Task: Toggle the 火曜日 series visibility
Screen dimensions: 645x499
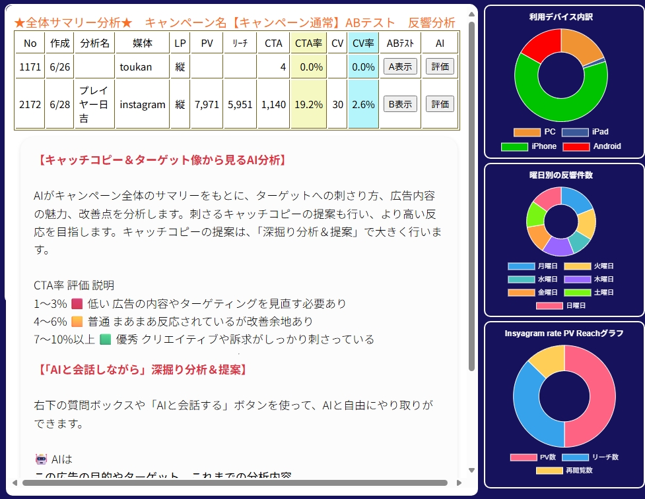Action: tap(578, 266)
